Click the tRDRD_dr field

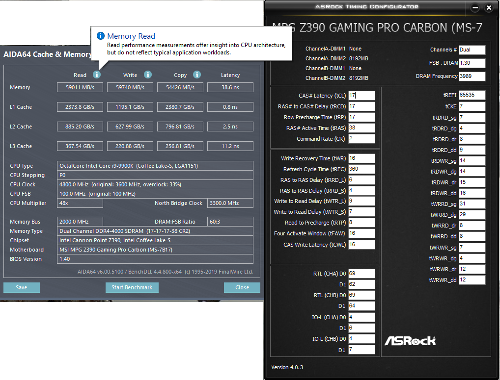[x=472, y=139]
